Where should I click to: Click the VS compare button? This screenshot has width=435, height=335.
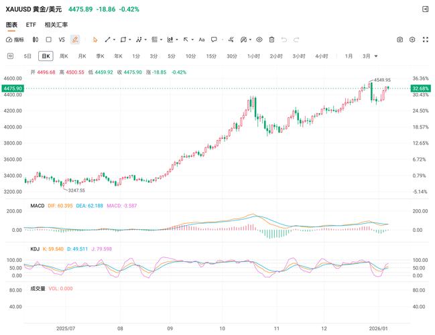click(x=62, y=40)
